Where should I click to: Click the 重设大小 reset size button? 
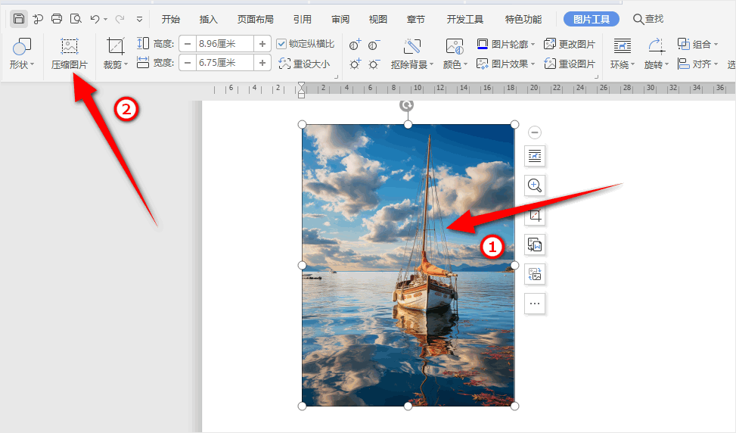[x=304, y=64]
